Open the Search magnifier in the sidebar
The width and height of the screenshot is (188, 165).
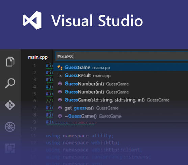click(10, 83)
